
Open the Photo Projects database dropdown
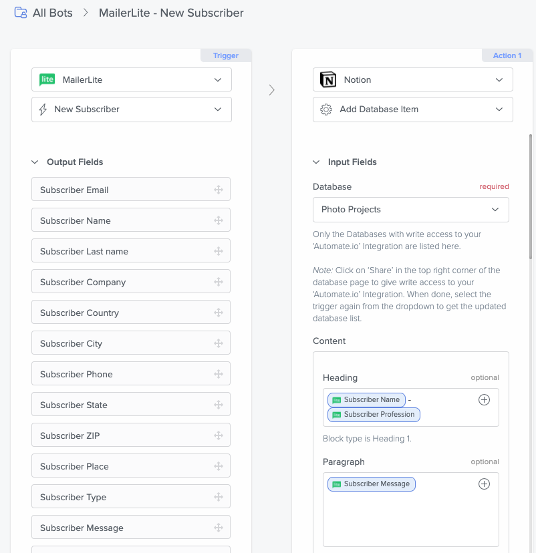tap(411, 210)
